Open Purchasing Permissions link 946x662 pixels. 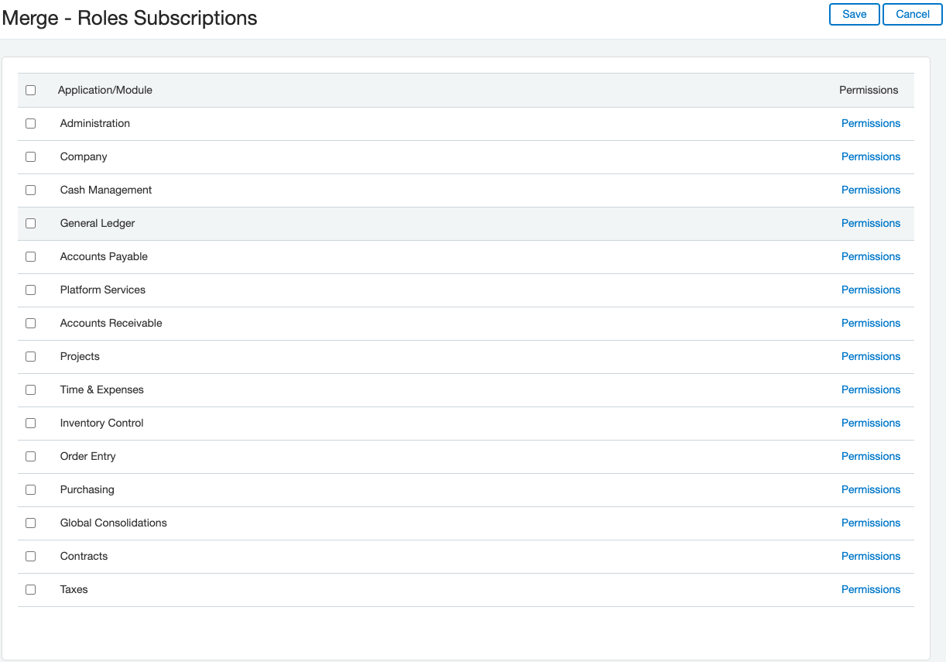[870, 490]
